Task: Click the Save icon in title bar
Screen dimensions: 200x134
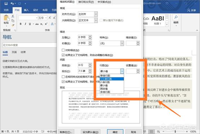Action: (6, 4)
